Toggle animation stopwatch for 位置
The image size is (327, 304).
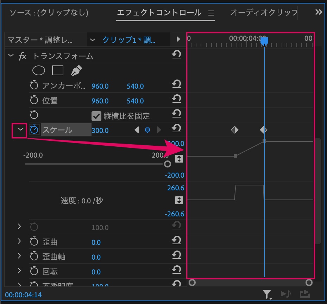tap(34, 100)
